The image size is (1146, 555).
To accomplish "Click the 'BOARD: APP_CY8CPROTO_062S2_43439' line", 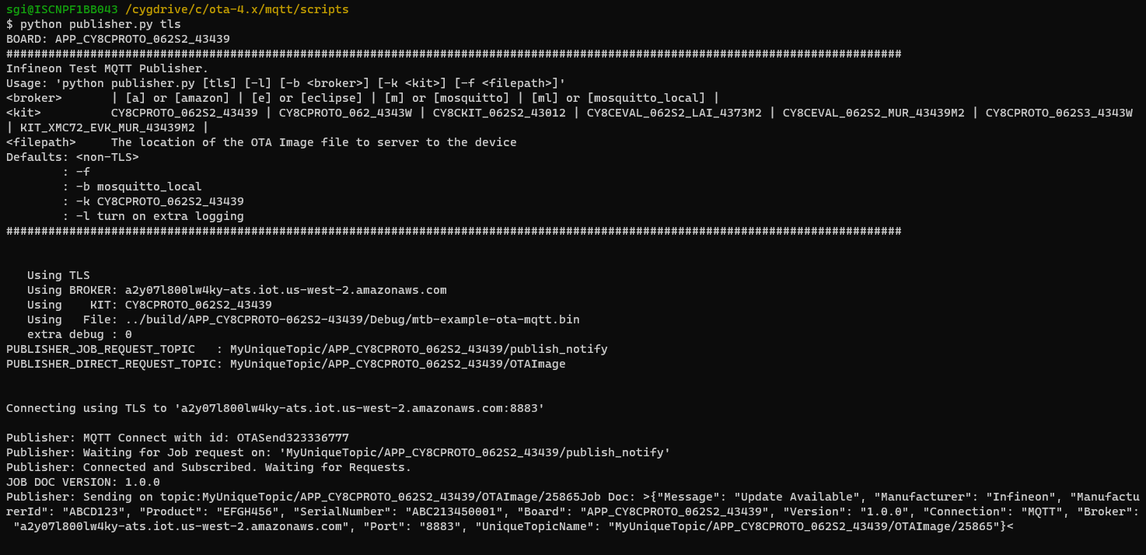I will click(x=117, y=39).
